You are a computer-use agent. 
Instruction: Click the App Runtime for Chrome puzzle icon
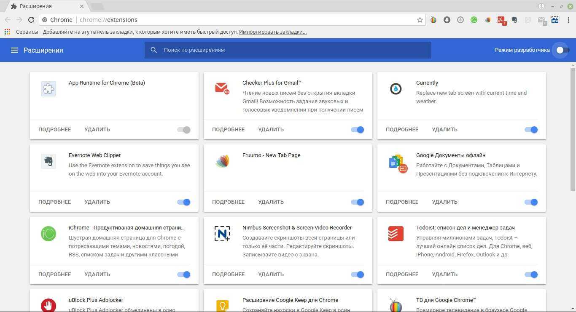click(48, 89)
